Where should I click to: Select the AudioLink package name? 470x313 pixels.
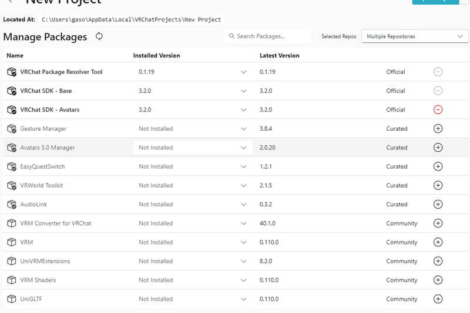33,204
